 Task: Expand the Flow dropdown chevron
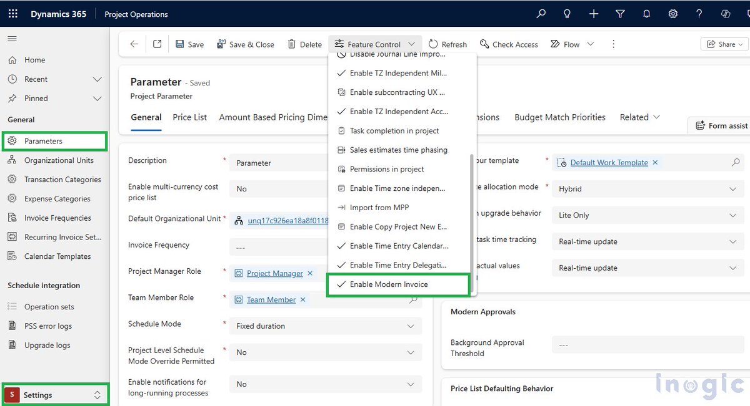(x=591, y=44)
